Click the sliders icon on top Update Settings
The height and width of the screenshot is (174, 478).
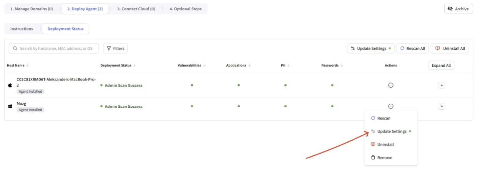(x=353, y=49)
